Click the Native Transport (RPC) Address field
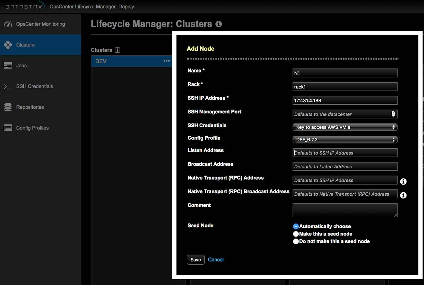 (x=345, y=180)
